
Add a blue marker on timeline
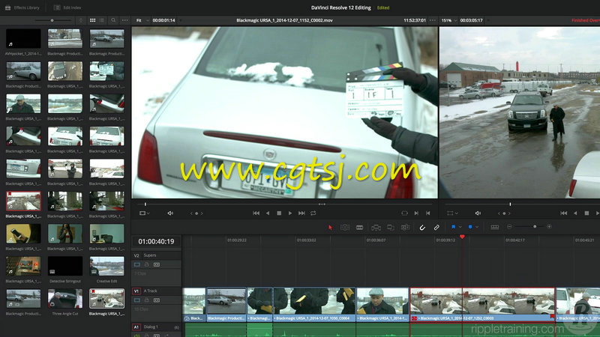pos(470,227)
